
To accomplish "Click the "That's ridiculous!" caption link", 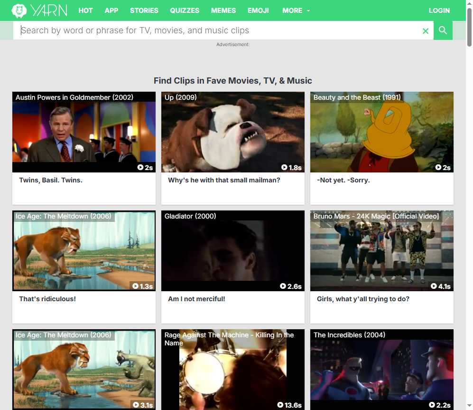I will pyautogui.click(x=47, y=299).
